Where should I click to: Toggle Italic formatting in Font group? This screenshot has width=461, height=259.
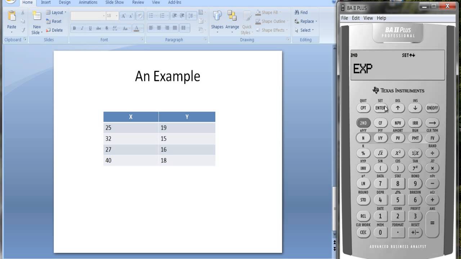[82, 28]
